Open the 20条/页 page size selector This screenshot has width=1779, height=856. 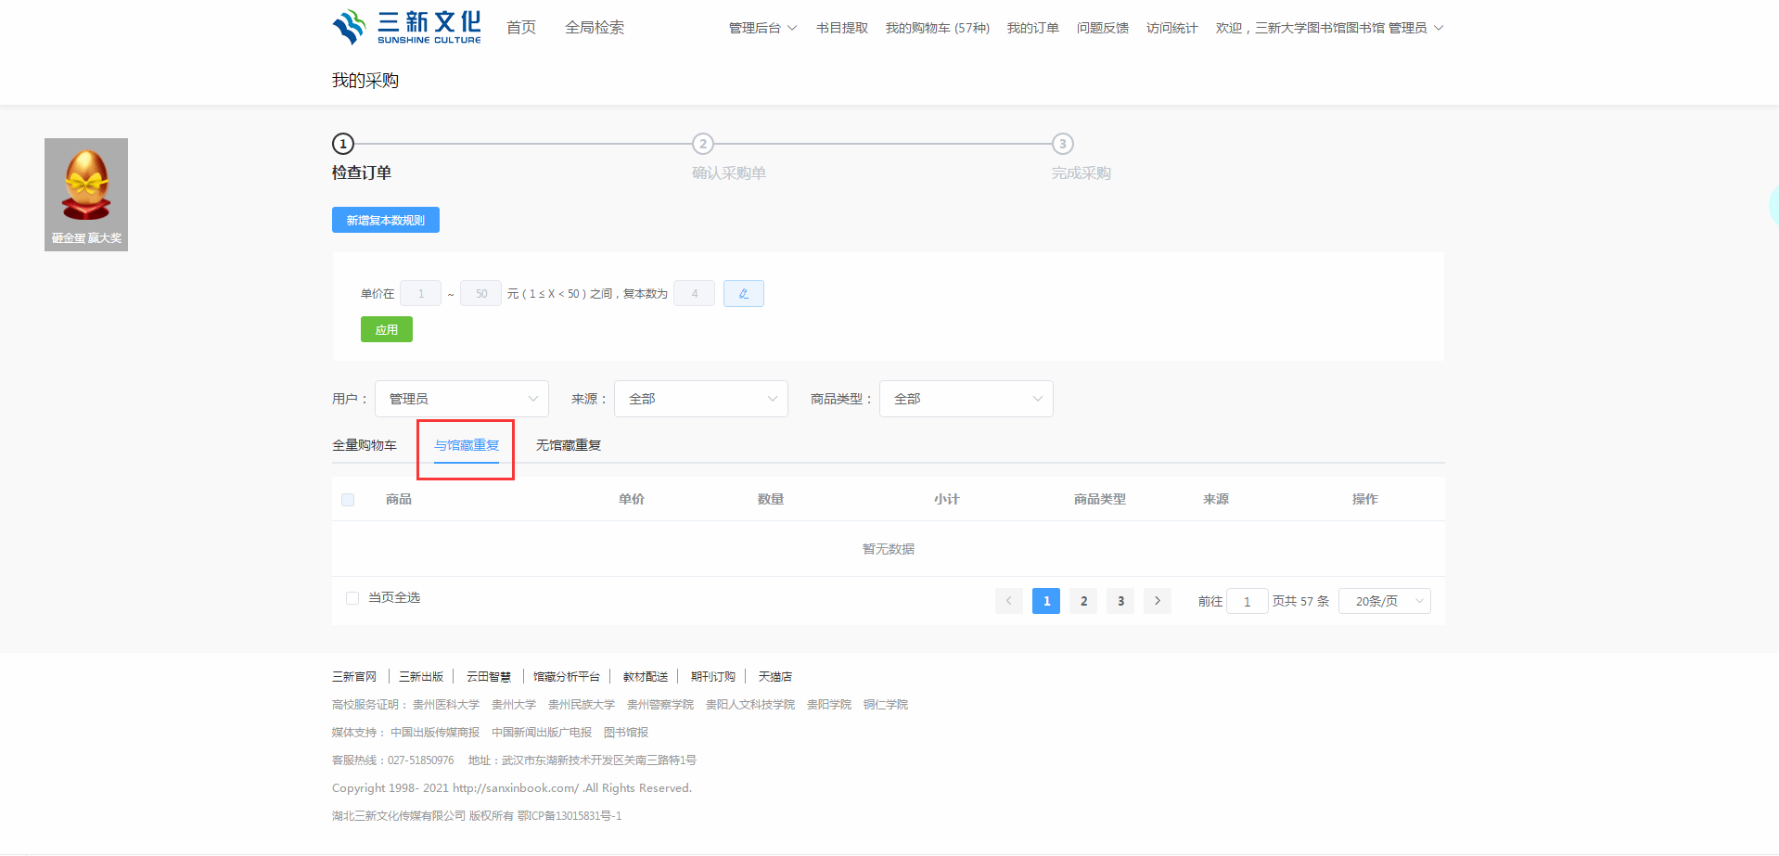1384,601
